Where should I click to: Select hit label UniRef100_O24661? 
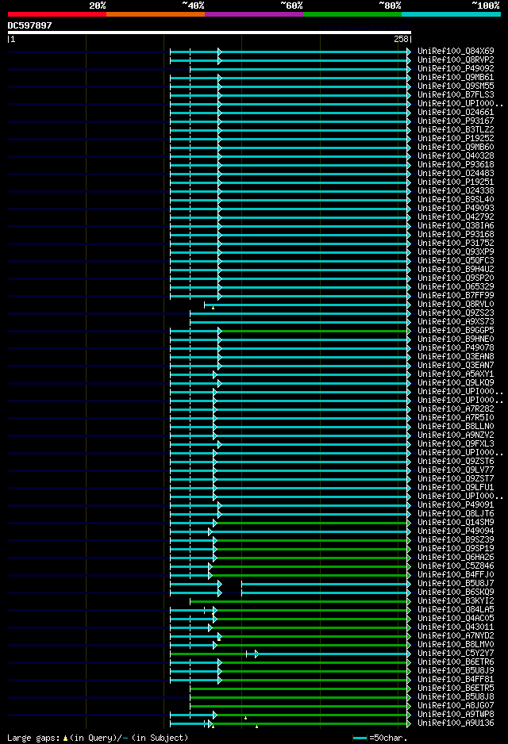pos(456,112)
